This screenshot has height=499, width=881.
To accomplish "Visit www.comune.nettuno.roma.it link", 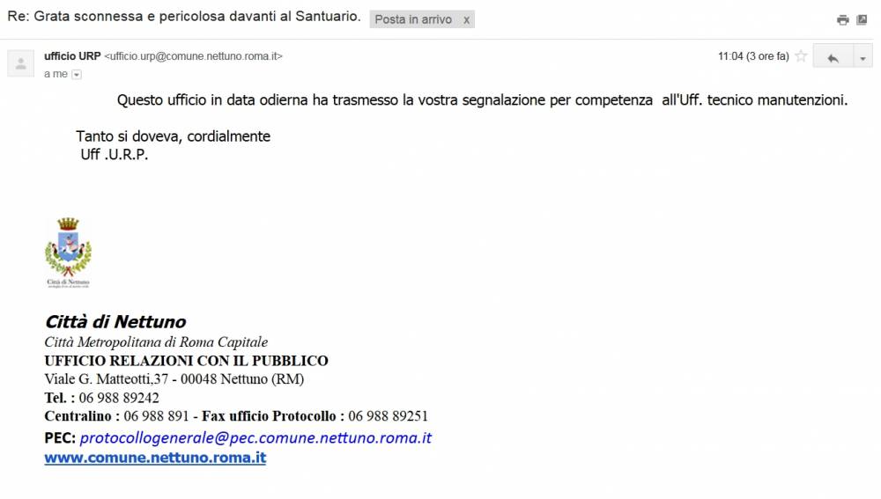I will (155, 458).
